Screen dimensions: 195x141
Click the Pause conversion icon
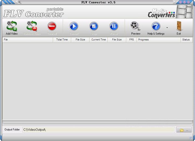[114, 26]
